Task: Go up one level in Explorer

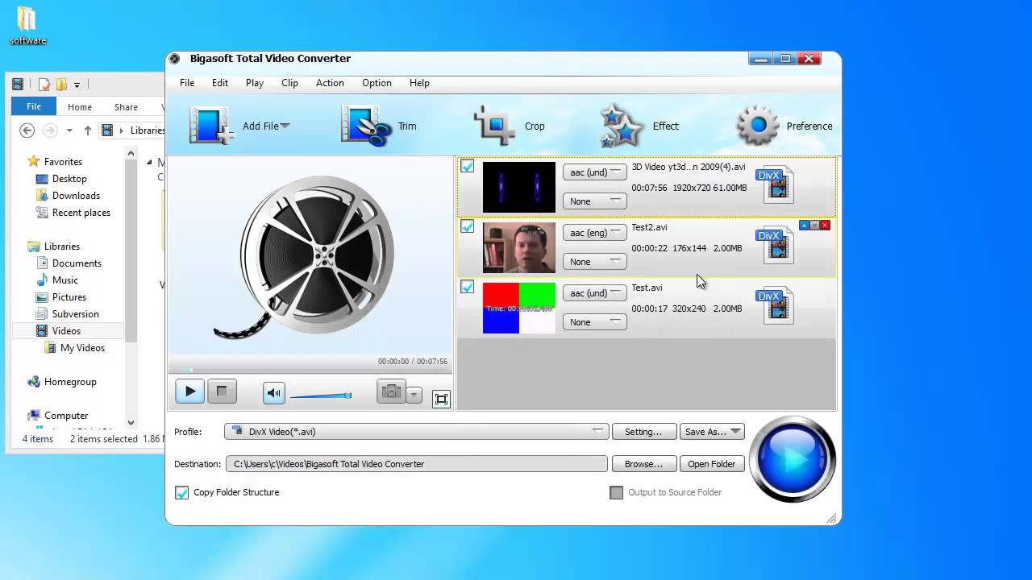Action: coord(87,130)
